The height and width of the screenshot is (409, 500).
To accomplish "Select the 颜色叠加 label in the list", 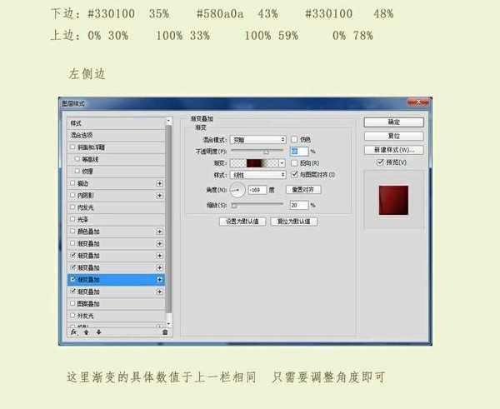I will click(88, 232).
